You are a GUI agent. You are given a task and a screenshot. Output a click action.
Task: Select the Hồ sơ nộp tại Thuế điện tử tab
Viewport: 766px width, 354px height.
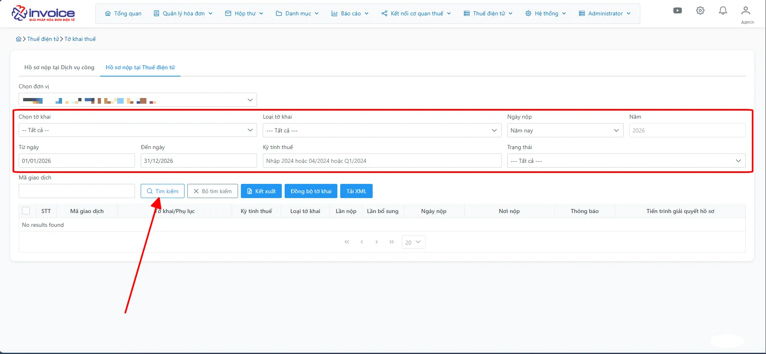pos(140,67)
